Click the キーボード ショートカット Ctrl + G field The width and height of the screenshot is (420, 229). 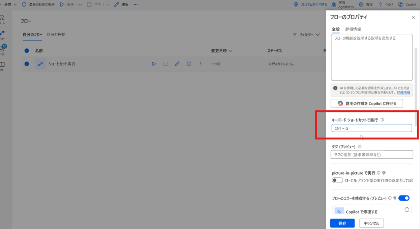(371, 128)
